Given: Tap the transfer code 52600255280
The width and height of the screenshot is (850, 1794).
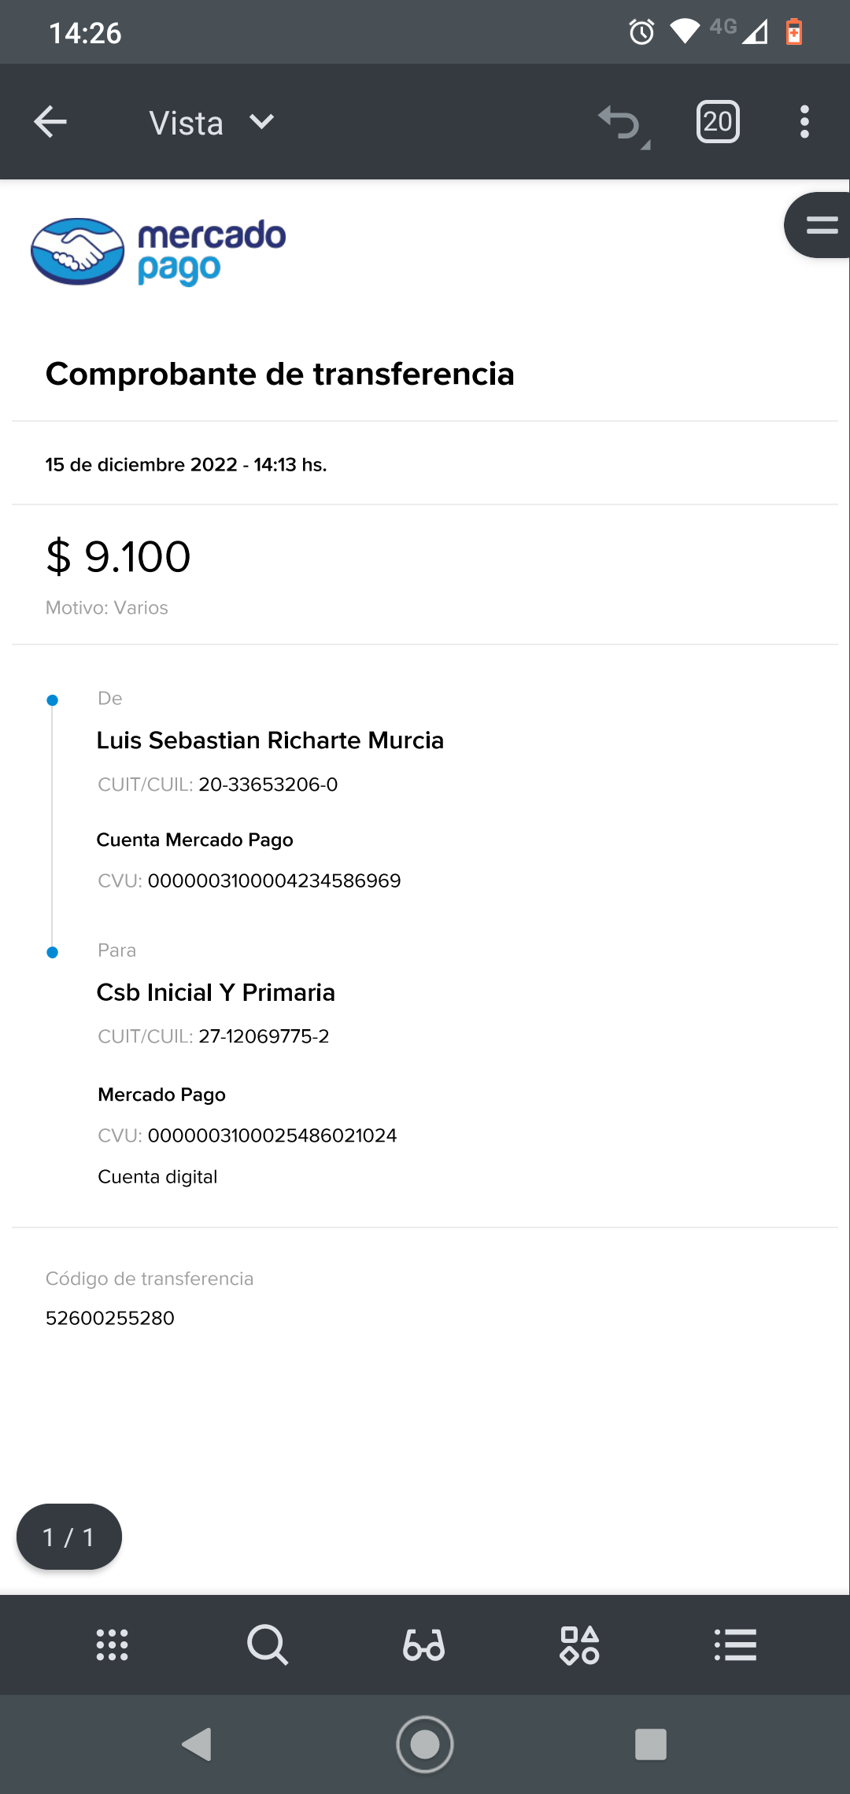Looking at the screenshot, I should click(x=110, y=1318).
